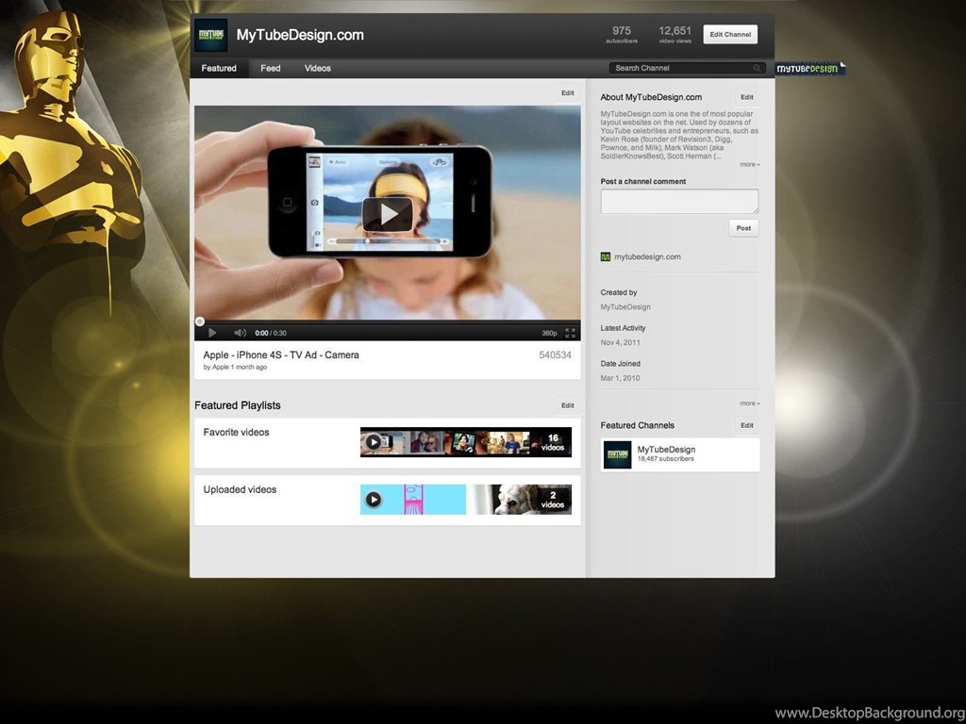Click the MyTubeDesign creator name under Created by
The image size is (966, 724).
[625, 306]
